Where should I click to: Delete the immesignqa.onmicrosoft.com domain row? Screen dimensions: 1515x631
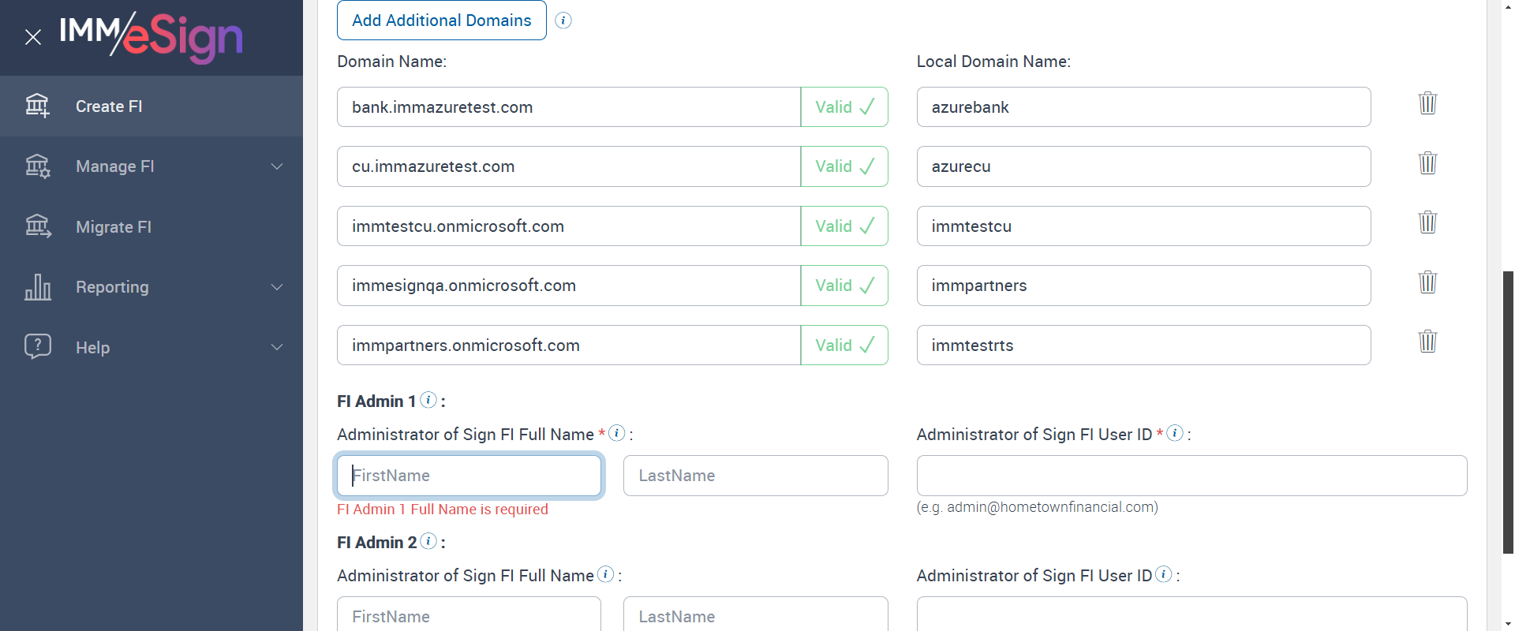(1427, 282)
